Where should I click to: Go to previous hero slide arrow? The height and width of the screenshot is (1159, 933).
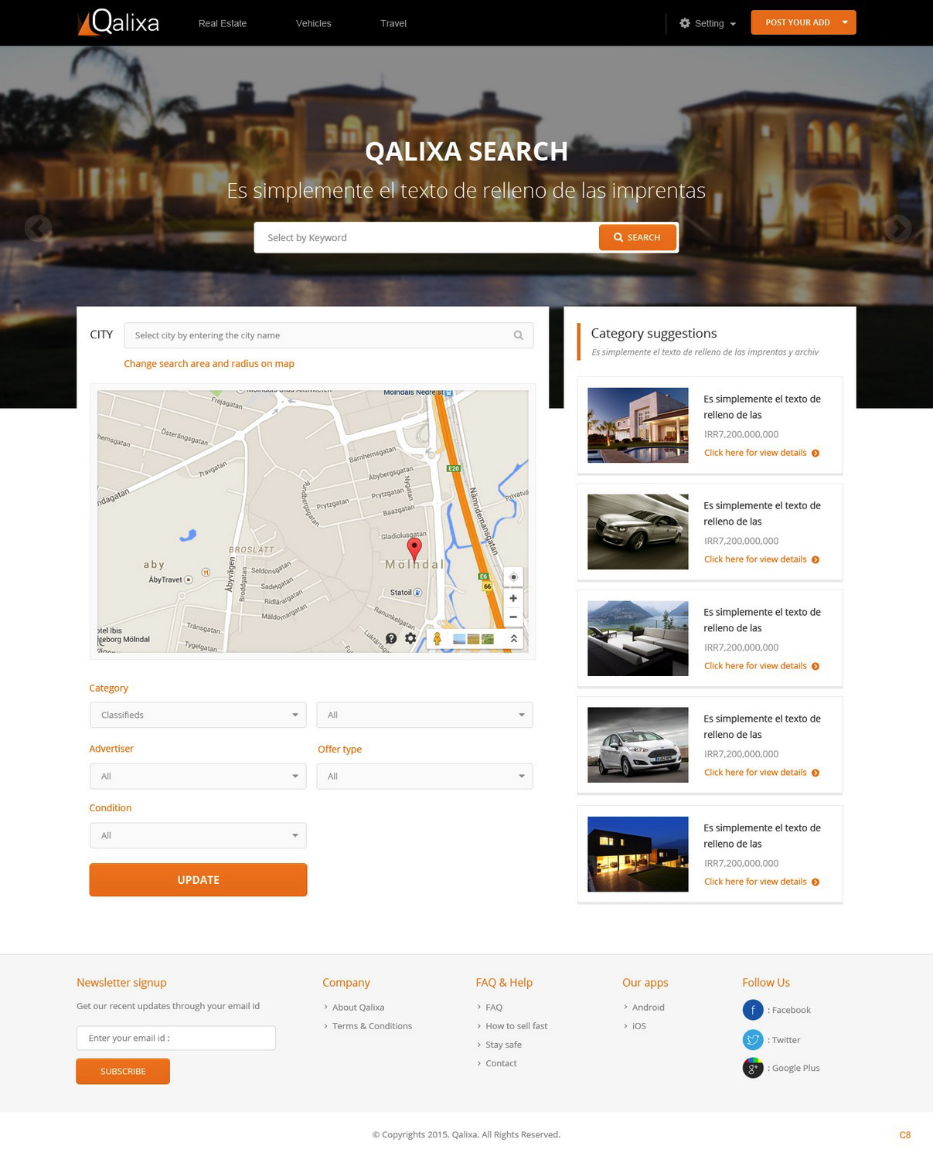tap(38, 229)
